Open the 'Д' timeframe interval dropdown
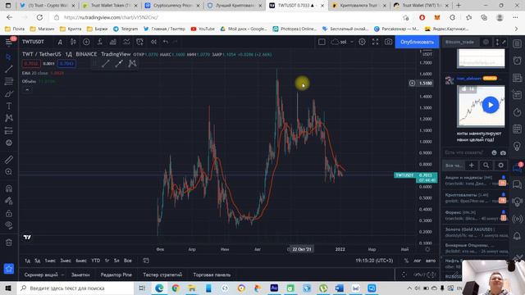The width and height of the screenshot is (525, 295). coord(60,42)
